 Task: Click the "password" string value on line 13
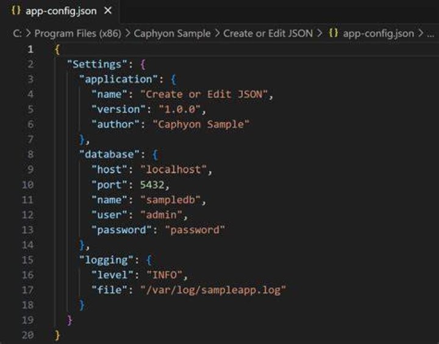[195, 230]
